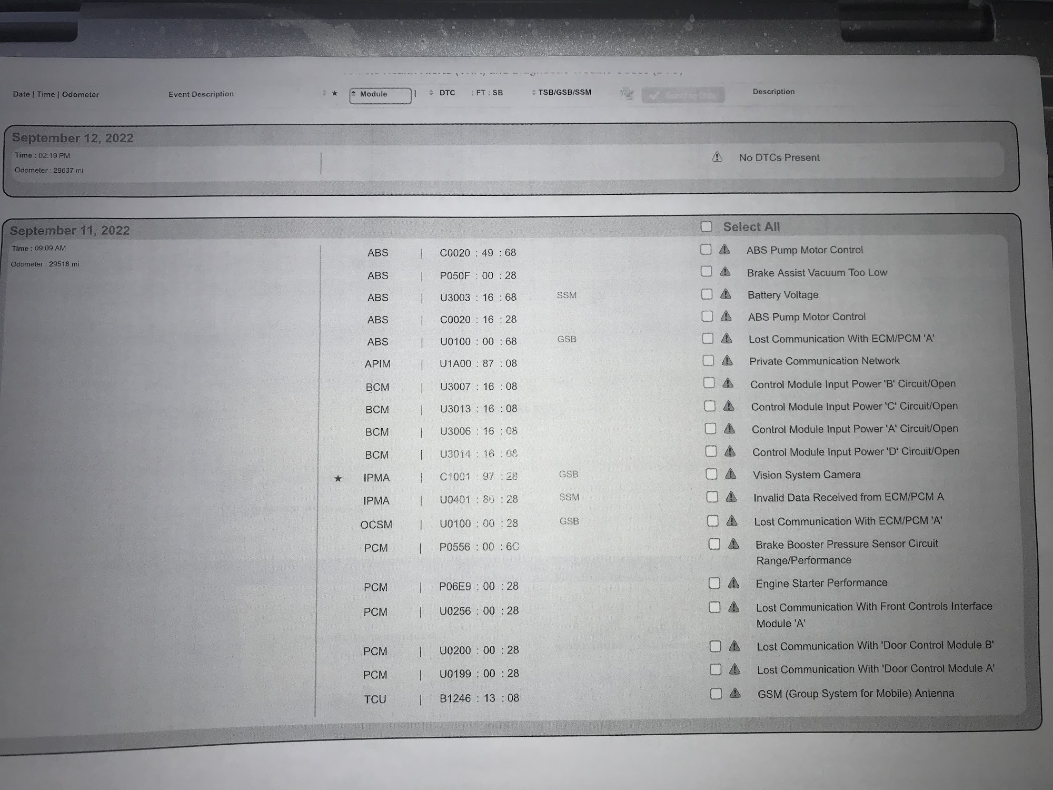Tick checkbox for Brake Assist Vacuum Too Low
This screenshot has height=790, width=1053.
click(x=707, y=272)
